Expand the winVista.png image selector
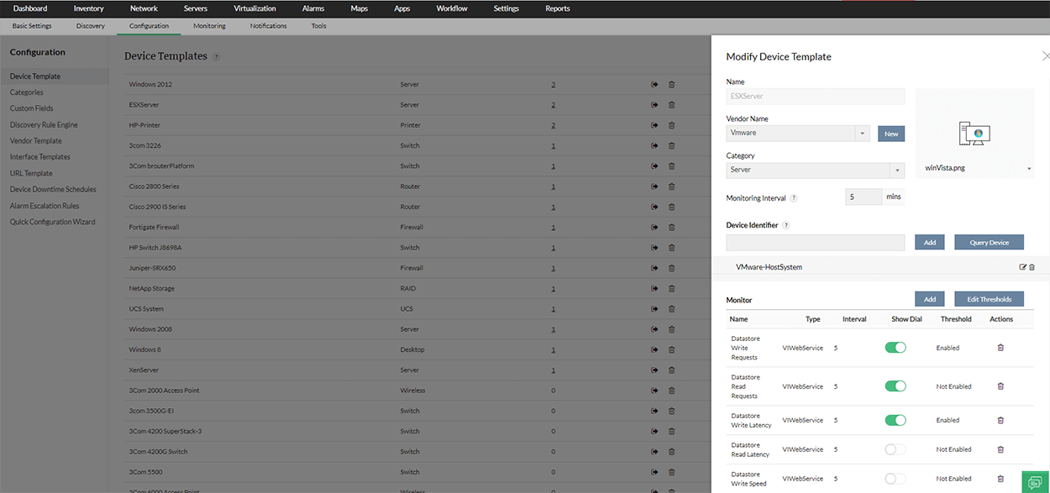This screenshot has width=1050, height=493. tap(1030, 167)
